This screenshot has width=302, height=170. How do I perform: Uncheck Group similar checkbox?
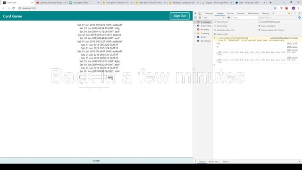pos(215,34)
